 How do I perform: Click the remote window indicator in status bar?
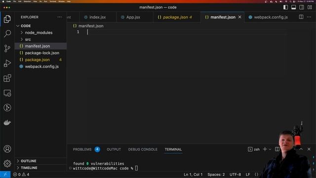(5, 175)
